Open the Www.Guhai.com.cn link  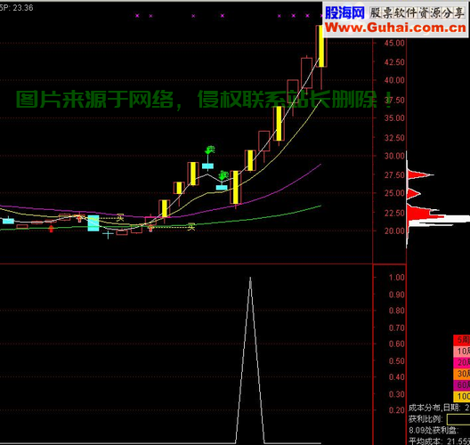(395, 28)
